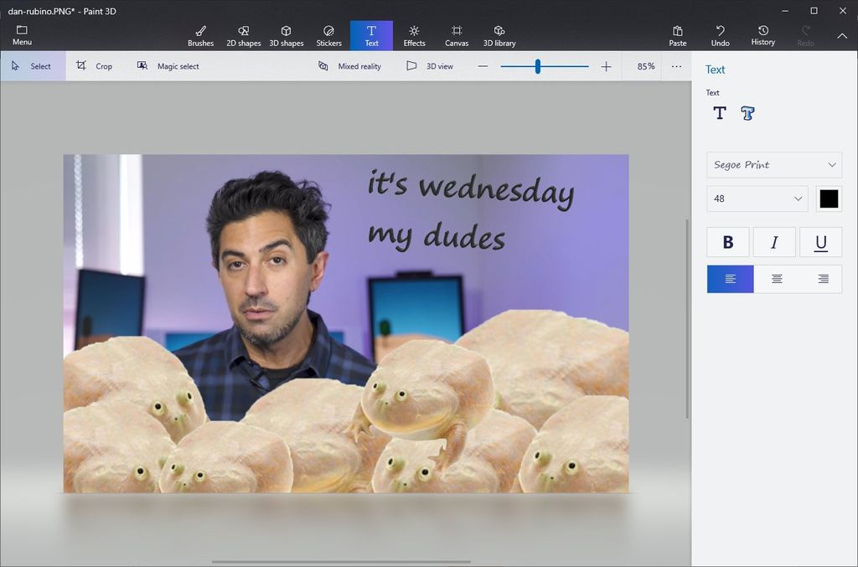Screen dimensions: 858x567
Task: Open the Canvas settings
Action: pos(456,34)
